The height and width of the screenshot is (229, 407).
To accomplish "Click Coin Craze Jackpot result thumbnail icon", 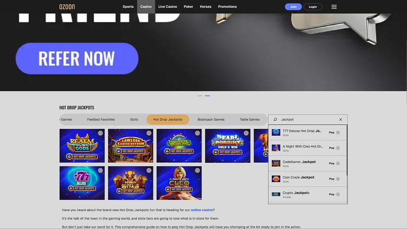I will 276,179.
